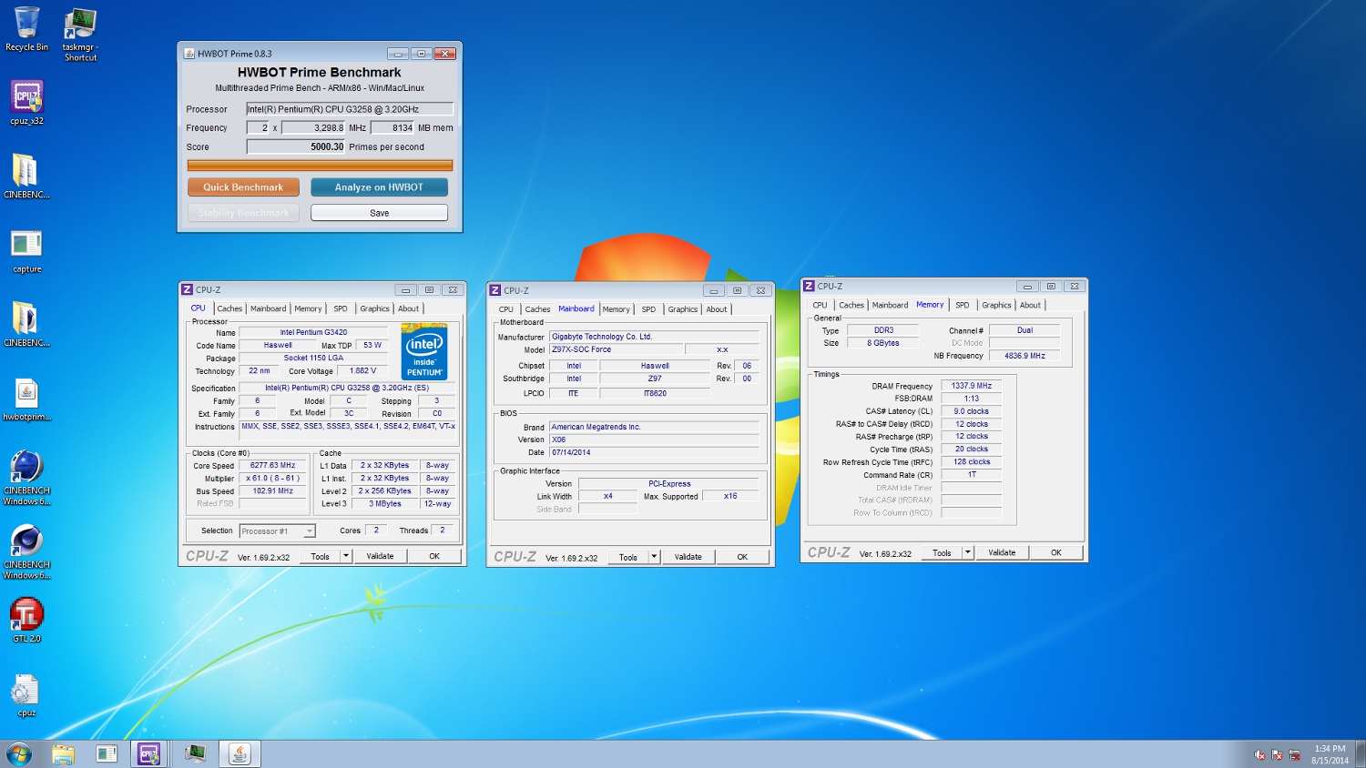1366x768 pixels.
Task: Click the Score field showing 5000.30
Action: click(297, 147)
